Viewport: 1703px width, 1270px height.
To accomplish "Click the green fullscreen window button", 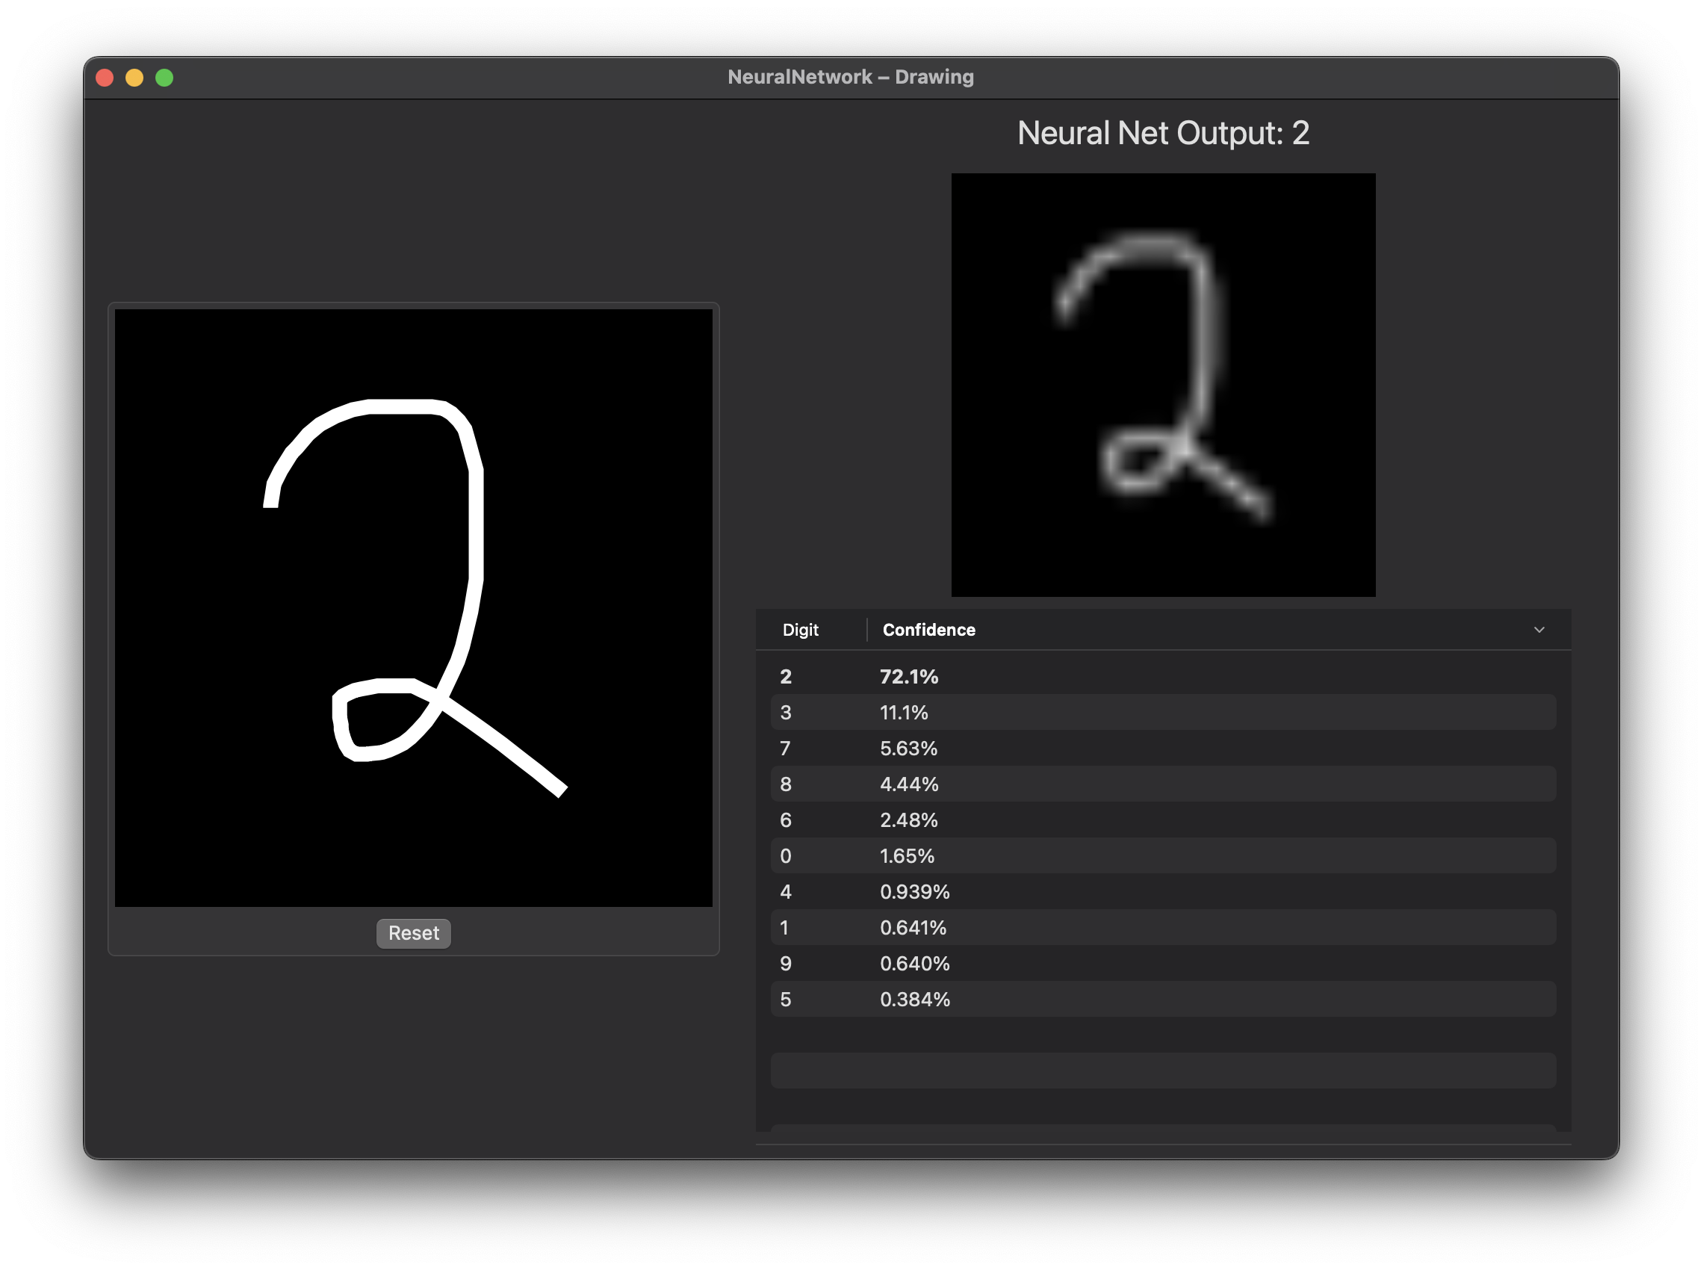I will click(164, 78).
